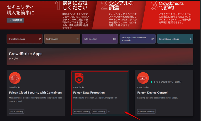This screenshot has width=201, height=121.
Task: Click the 187 count on Security Orchestration tile
Action: [152, 39]
